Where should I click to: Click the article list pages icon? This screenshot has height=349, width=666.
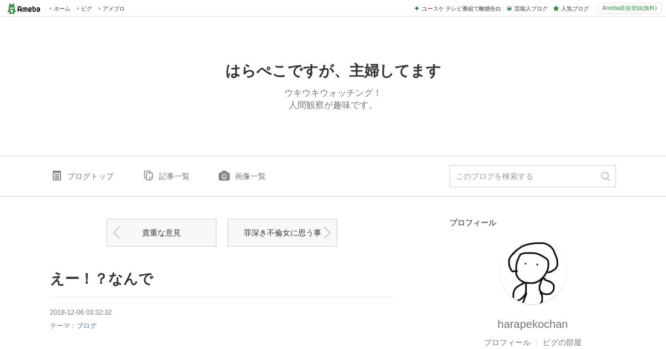(x=148, y=176)
